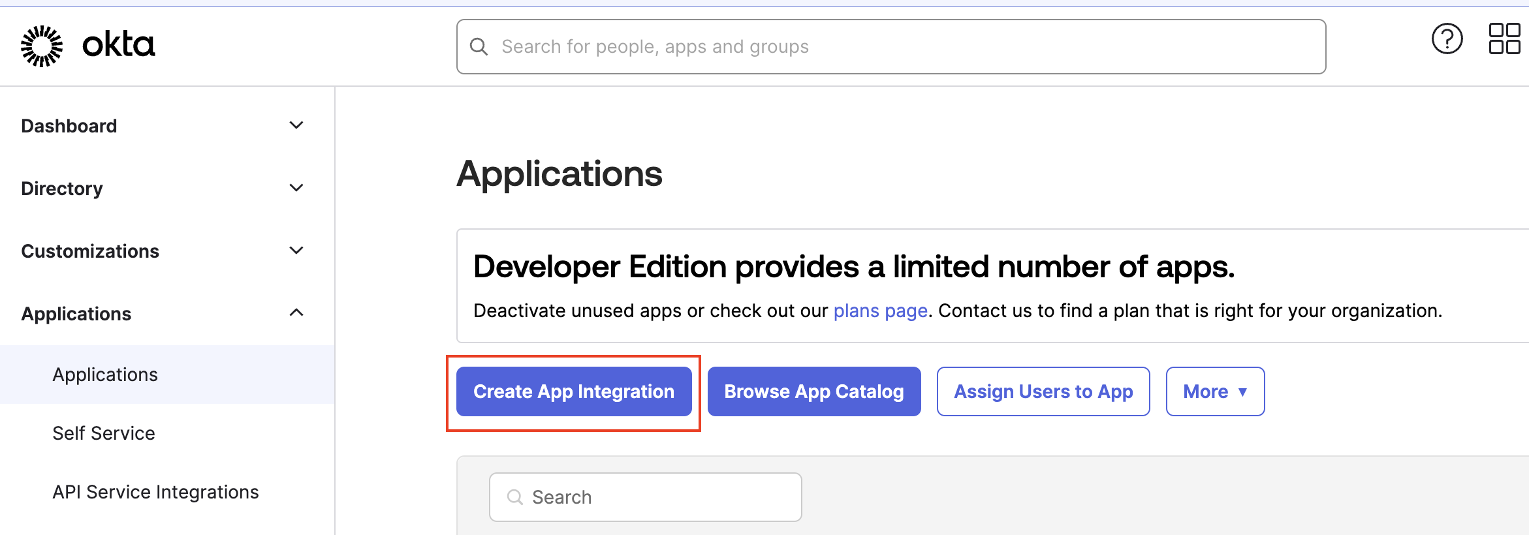Click the Okta logo
Screen dimensions: 1529x535
pyautogui.click(x=88, y=46)
